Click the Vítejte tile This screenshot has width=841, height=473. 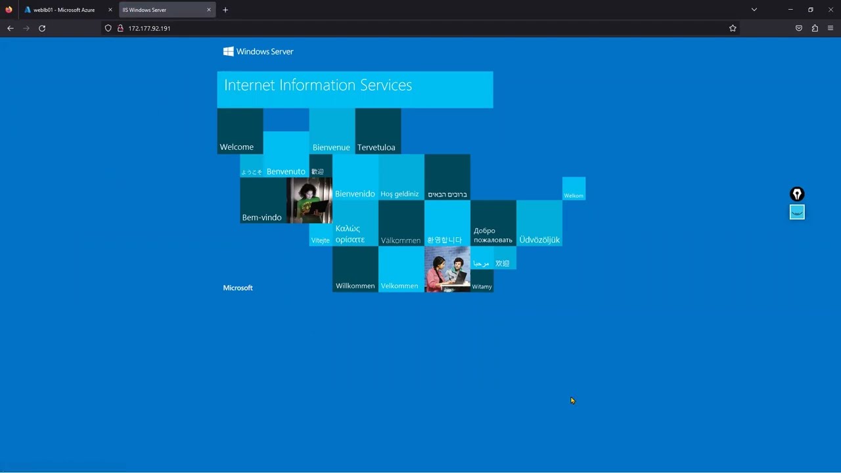[321, 235]
